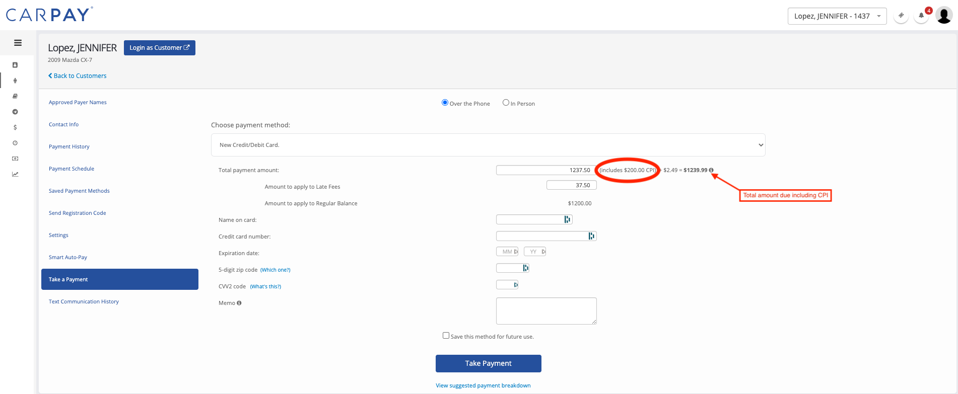Click Login as Customer button

(x=159, y=48)
